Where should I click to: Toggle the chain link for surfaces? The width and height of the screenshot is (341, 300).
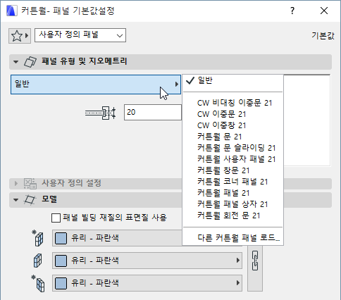pyautogui.click(x=255, y=261)
